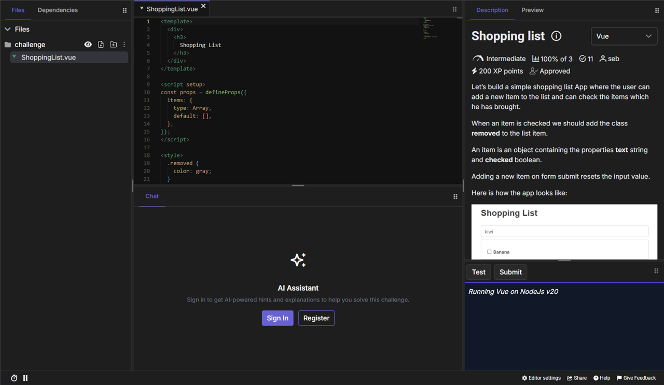Click the Files panel grip handle icon
The height and width of the screenshot is (385, 664).
[x=125, y=10]
